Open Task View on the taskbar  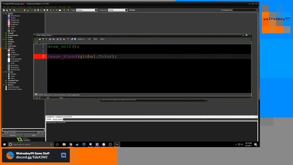57,144
